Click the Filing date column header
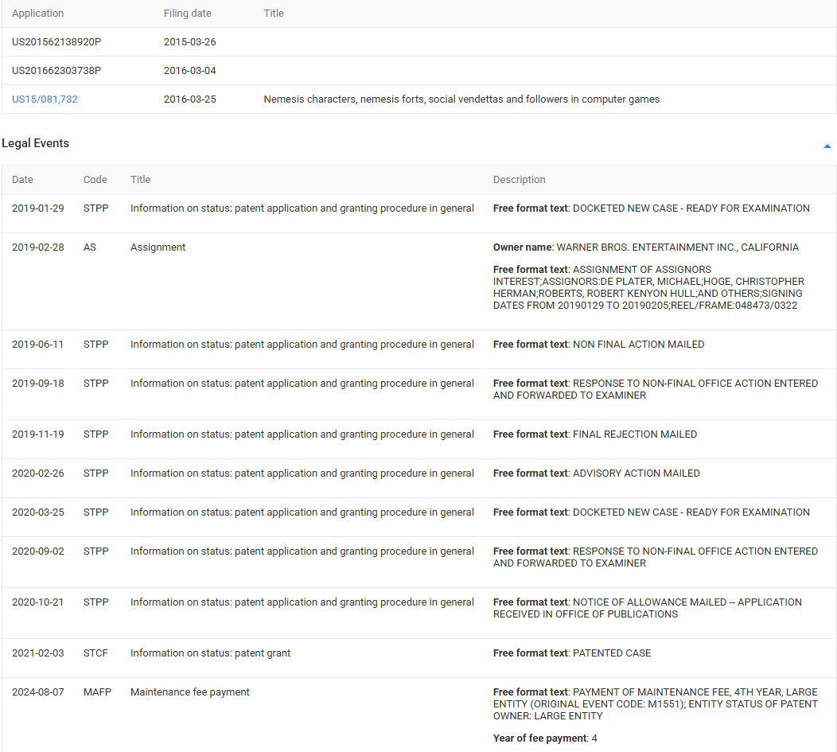 coord(187,14)
